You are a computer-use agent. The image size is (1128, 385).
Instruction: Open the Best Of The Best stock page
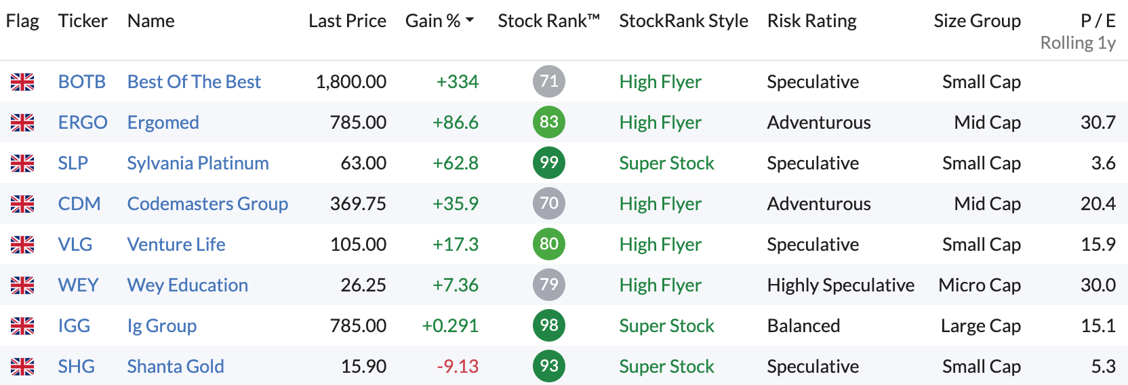pyautogui.click(x=194, y=82)
